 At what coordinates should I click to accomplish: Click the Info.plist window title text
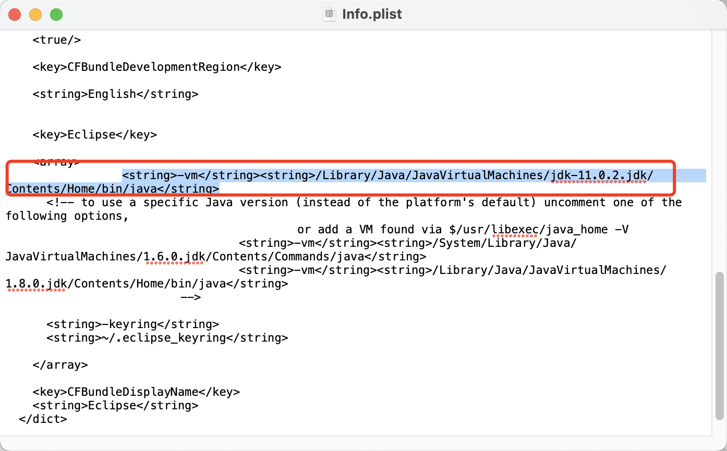point(372,14)
